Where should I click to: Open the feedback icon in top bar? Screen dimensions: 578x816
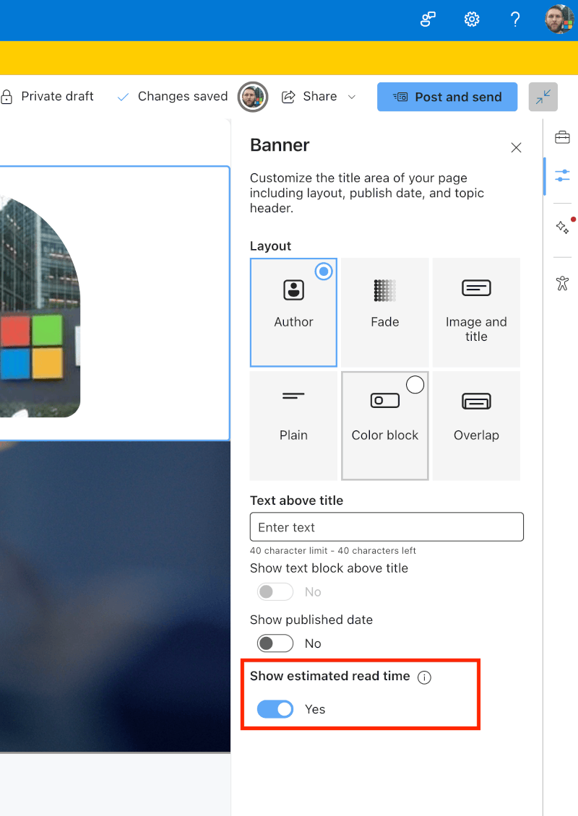click(428, 19)
